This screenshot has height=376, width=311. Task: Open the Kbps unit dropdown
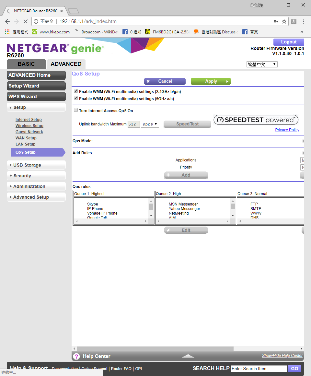point(150,124)
